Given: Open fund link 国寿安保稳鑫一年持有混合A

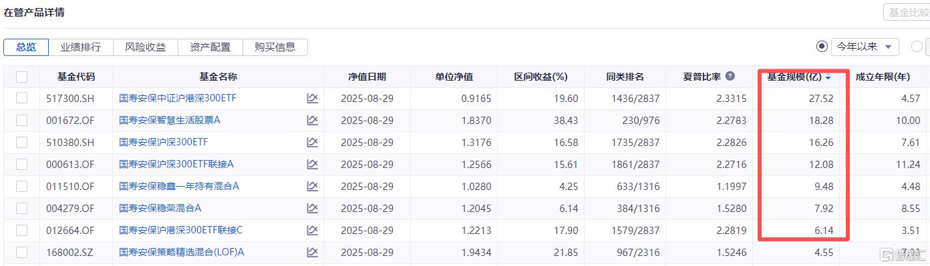Looking at the screenshot, I should [x=179, y=187].
